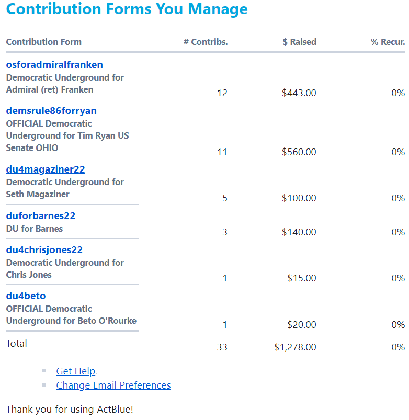This screenshot has height=420, width=409.
Task: Click the total contributions count 33
Action: [x=222, y=347]
